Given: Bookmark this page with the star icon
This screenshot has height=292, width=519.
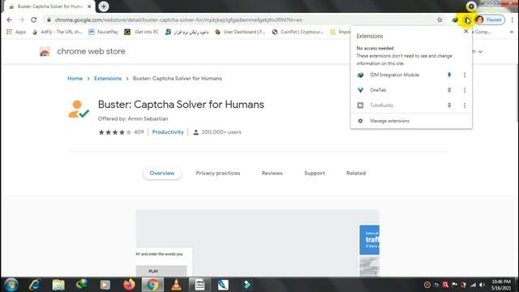Looking at the screenshot, I should (440, 19).
